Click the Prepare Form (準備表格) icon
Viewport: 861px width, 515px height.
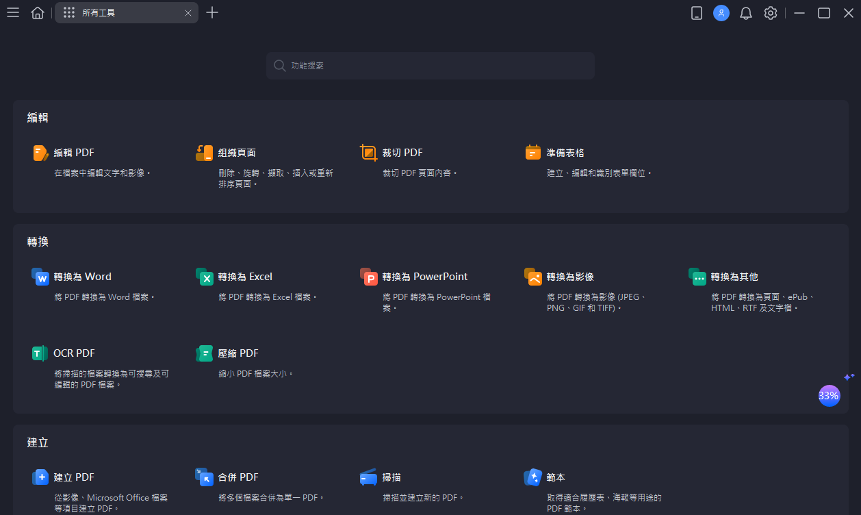pyautogui.click(x=533, y=153)
